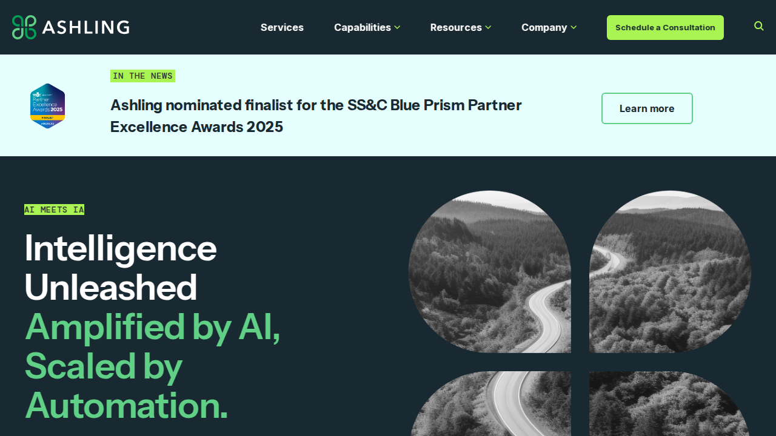Click the bottom-left winding road image
This screenshot has height=436, width=776.
tap(490, 403)
